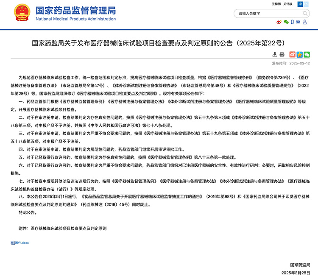Viewport: 318px width, 279px height.
Task: Switch language to 中
Action: (x=300, y=4)
